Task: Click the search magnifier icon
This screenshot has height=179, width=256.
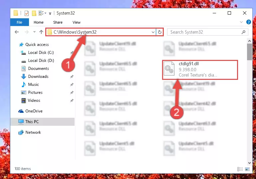Action: click(x=243, y=32)
